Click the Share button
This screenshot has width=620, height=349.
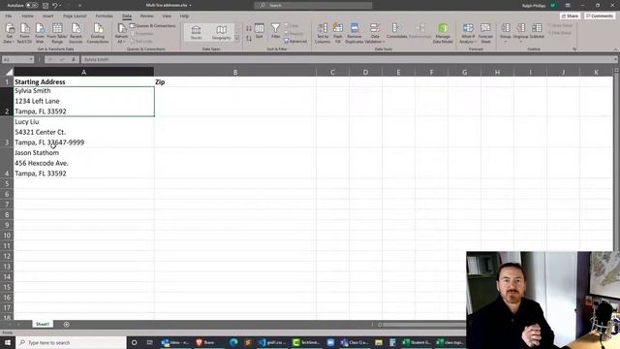[x=570, y=16]
